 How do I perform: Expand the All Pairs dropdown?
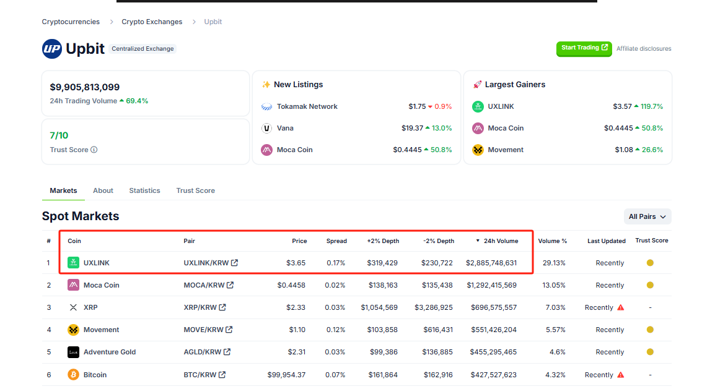click(x=647, y=216)
